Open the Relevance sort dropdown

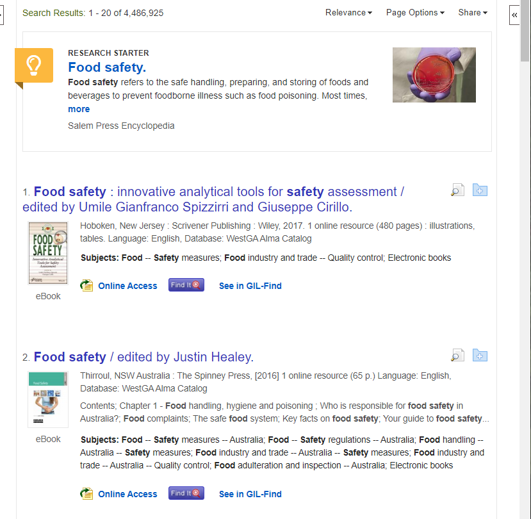pyautogui.click(x=348, y=13)
